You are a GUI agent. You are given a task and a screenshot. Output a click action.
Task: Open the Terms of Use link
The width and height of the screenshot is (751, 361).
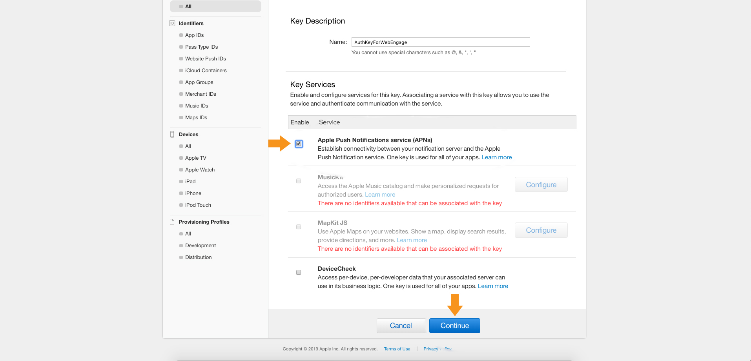pos(397,349)
